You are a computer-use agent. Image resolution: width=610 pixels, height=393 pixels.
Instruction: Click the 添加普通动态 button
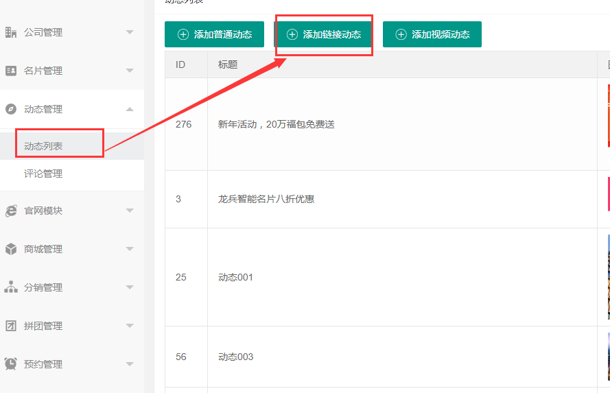214,34
